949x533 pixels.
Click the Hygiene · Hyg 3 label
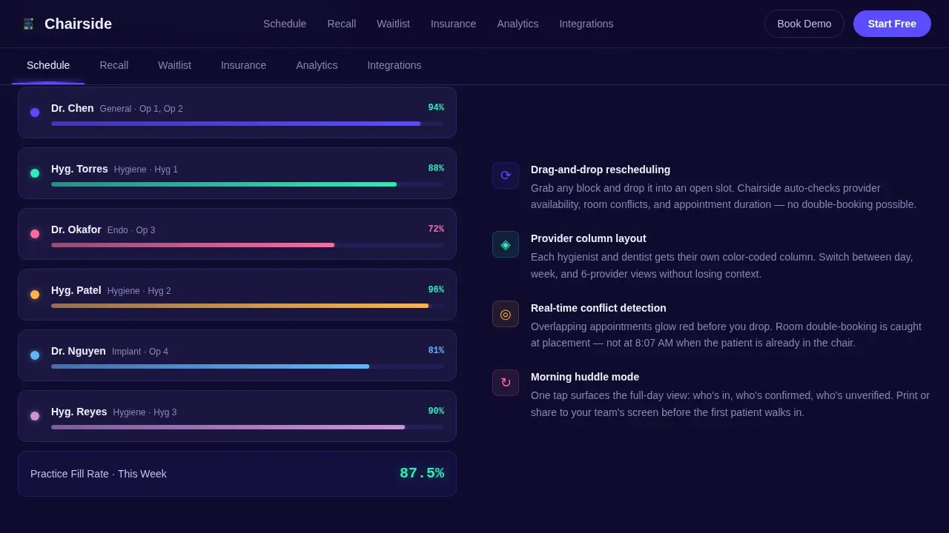point(145,412)
